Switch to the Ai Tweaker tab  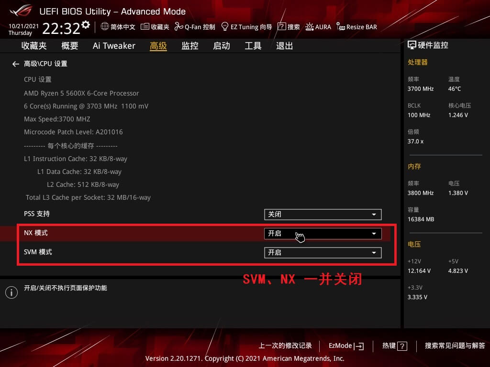tap(114, 46)
